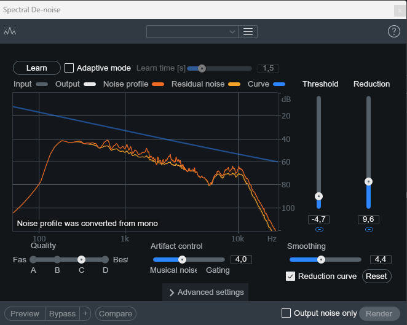Select Quality setting A

[x=33, y=259]
